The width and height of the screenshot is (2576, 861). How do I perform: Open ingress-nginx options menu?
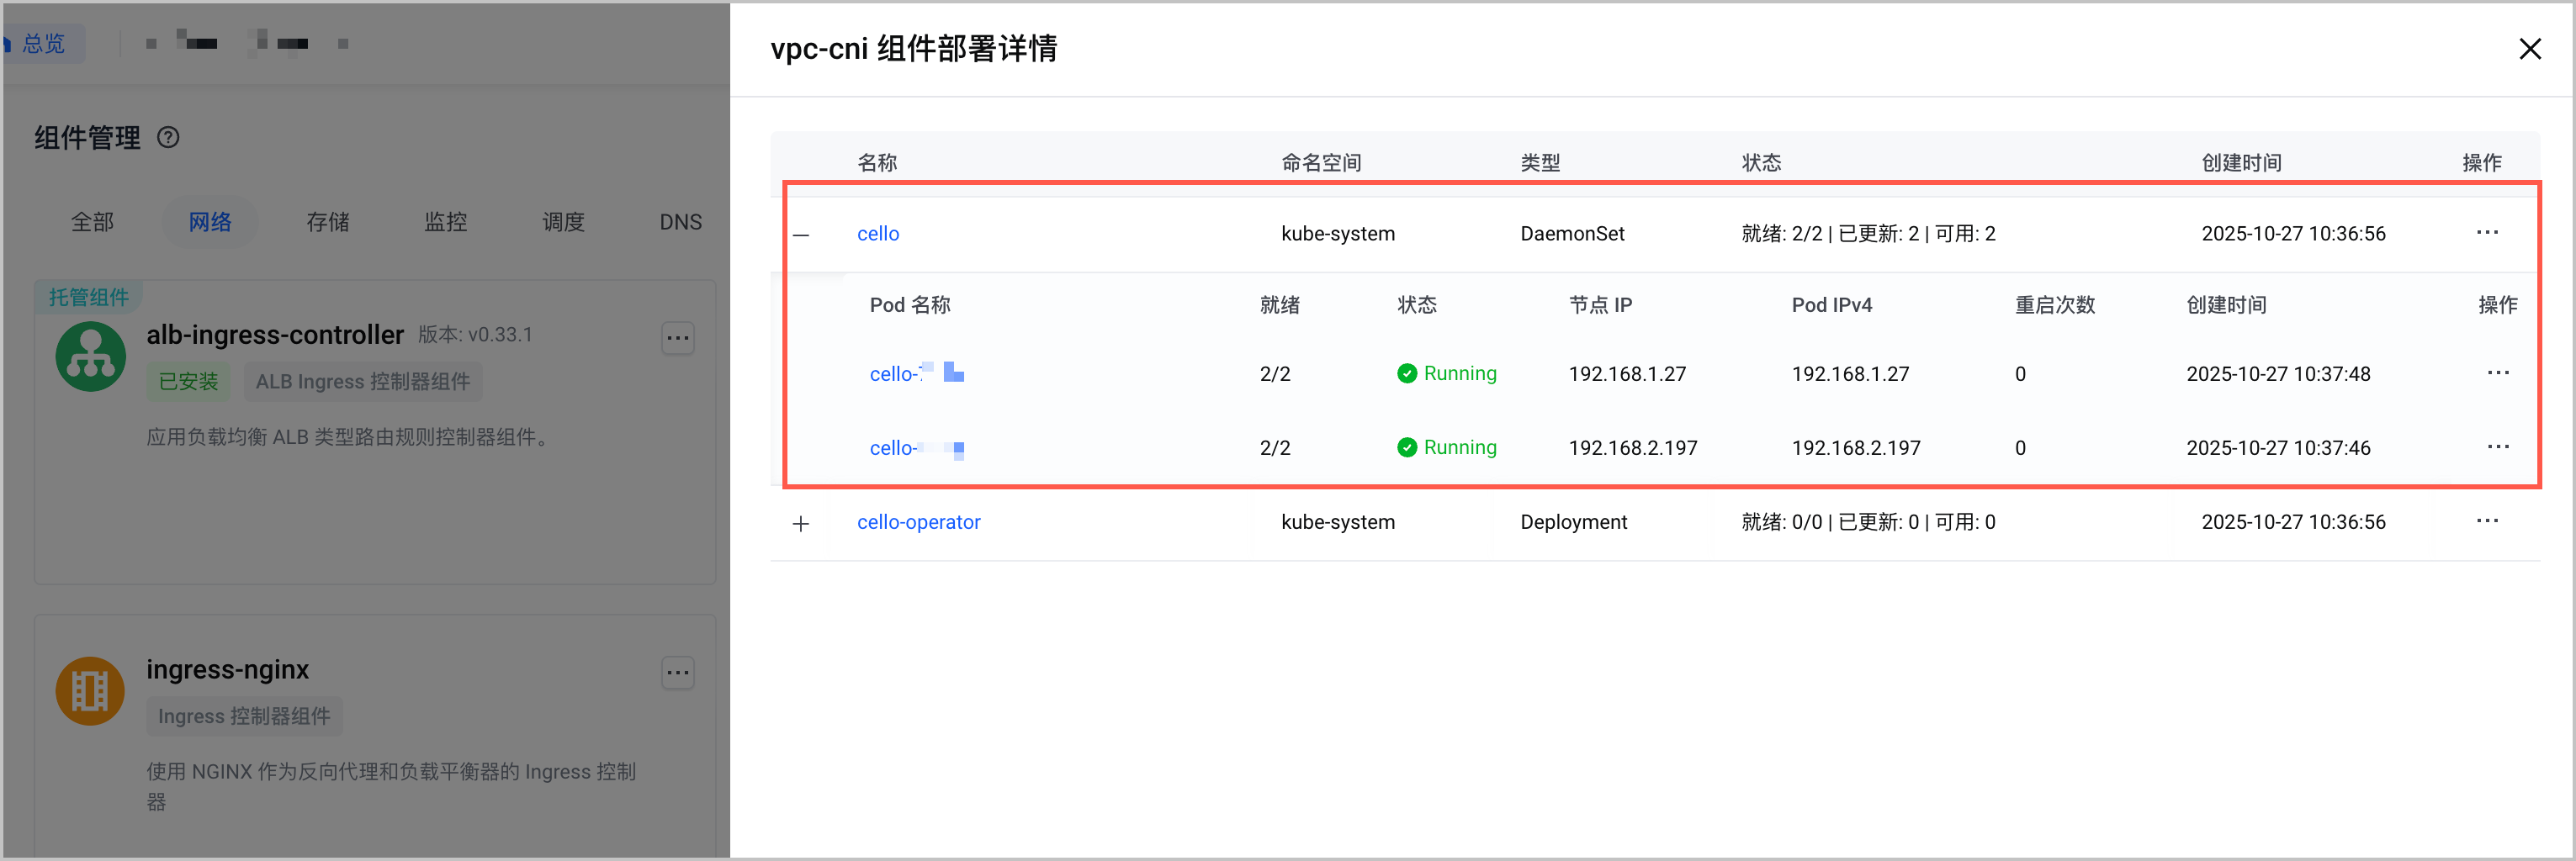tap(678, 673)
